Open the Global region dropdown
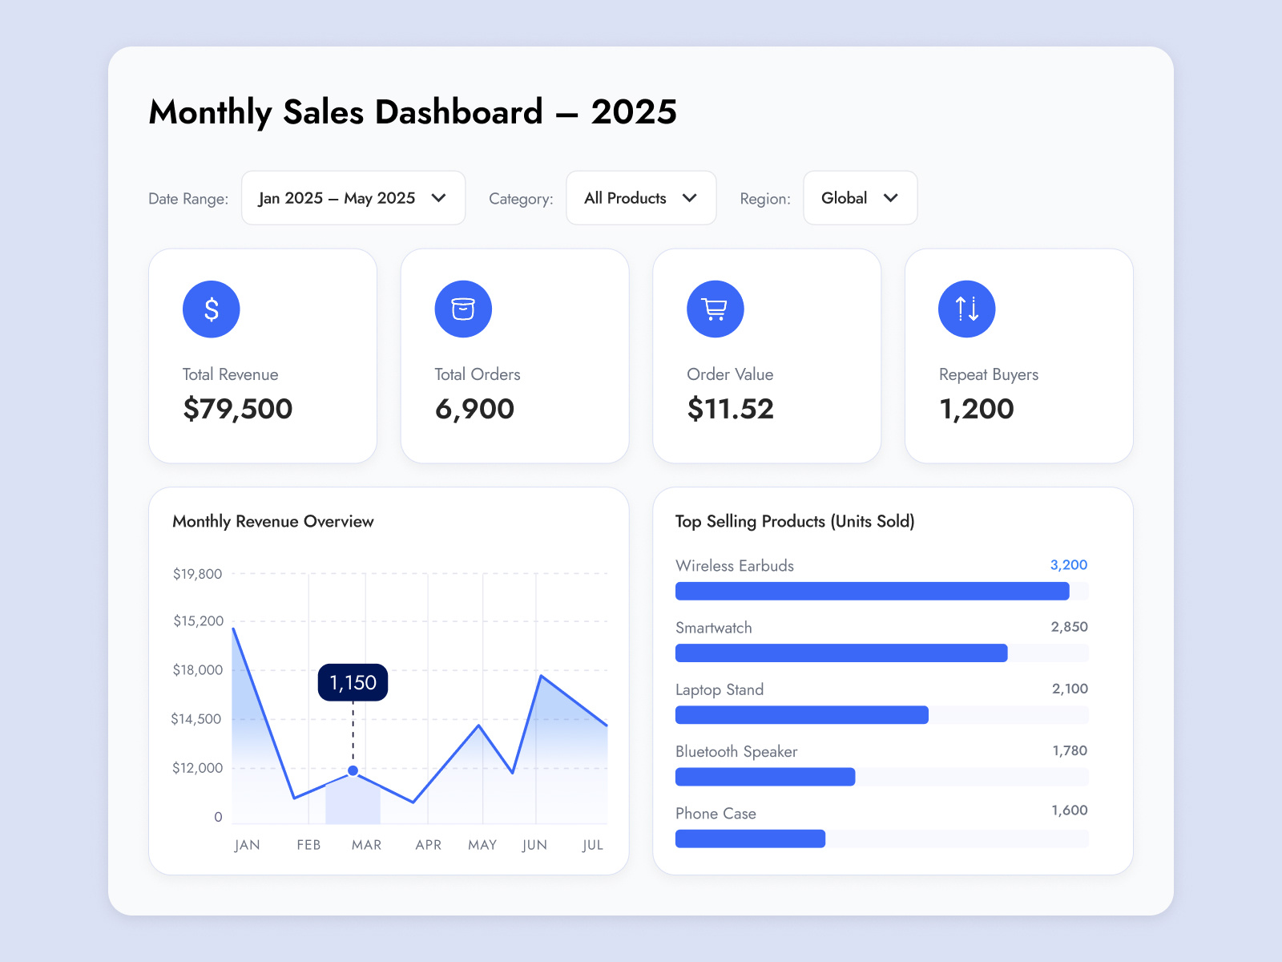 tap(860, 198)
